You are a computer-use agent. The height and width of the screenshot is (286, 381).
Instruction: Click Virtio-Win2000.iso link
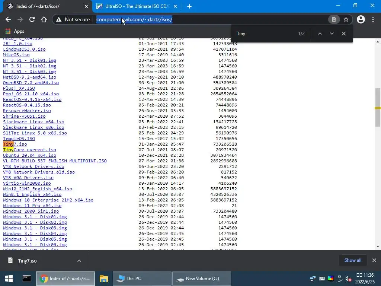27,183
